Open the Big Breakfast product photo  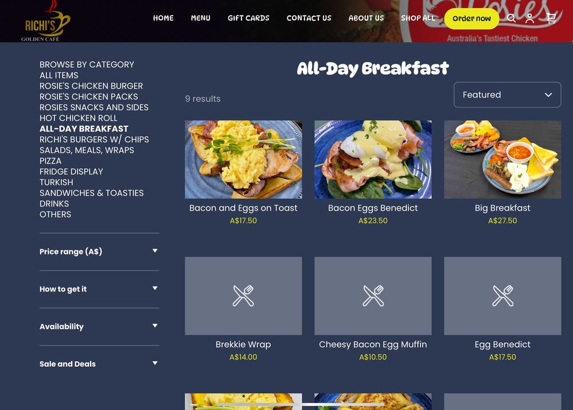502,160
